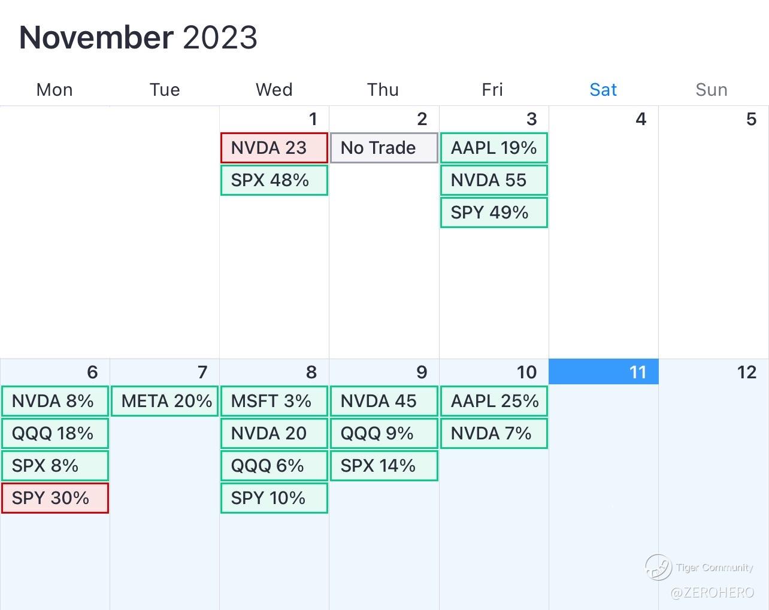Click the Mon column header
The width and height of the screenshot is (769, 610).
(55, 90)
